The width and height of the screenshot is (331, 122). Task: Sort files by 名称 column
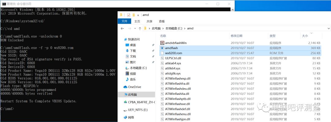[163, 36]
